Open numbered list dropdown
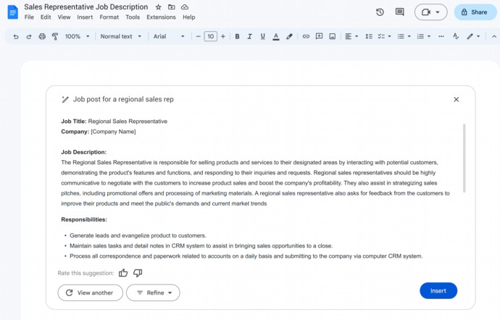500x320 pixels. point(423,36)
